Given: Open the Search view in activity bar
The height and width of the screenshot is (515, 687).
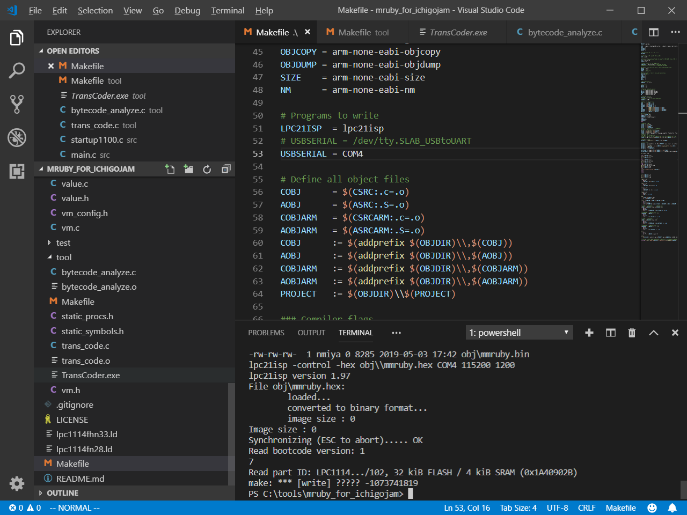Looking at the screenshot, I should pos(17,71).
